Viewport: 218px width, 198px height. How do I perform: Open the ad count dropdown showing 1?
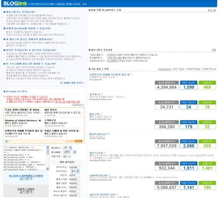[68, 148]
